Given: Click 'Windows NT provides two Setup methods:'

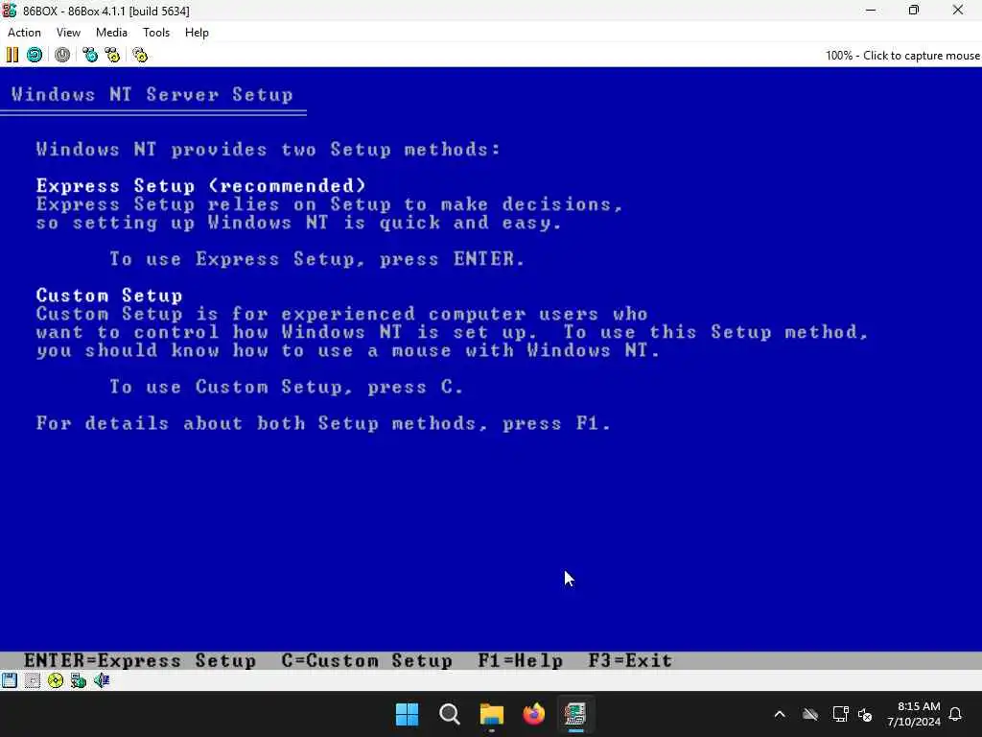Looking at the screenshot, I should pos(269,149).
